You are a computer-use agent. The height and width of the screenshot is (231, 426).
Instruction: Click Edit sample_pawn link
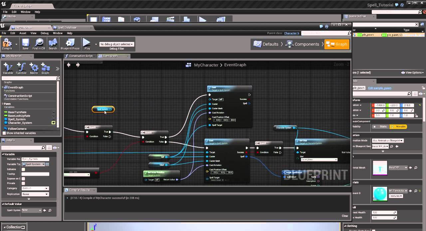pos(380,88)
